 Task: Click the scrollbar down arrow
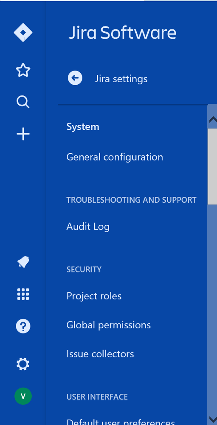(212, 419)
